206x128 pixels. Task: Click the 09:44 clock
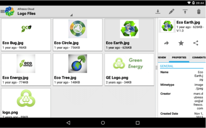[x=200, y=3]
